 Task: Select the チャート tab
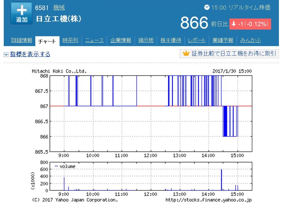[47, 41]
